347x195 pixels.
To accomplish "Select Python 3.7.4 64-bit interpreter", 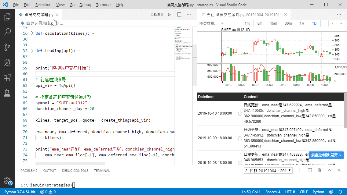I will pos(20,192).
